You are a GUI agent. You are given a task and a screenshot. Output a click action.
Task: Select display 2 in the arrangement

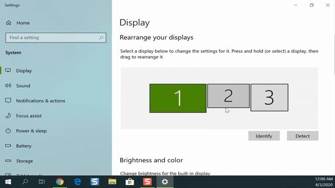click(x=228, y=96)
